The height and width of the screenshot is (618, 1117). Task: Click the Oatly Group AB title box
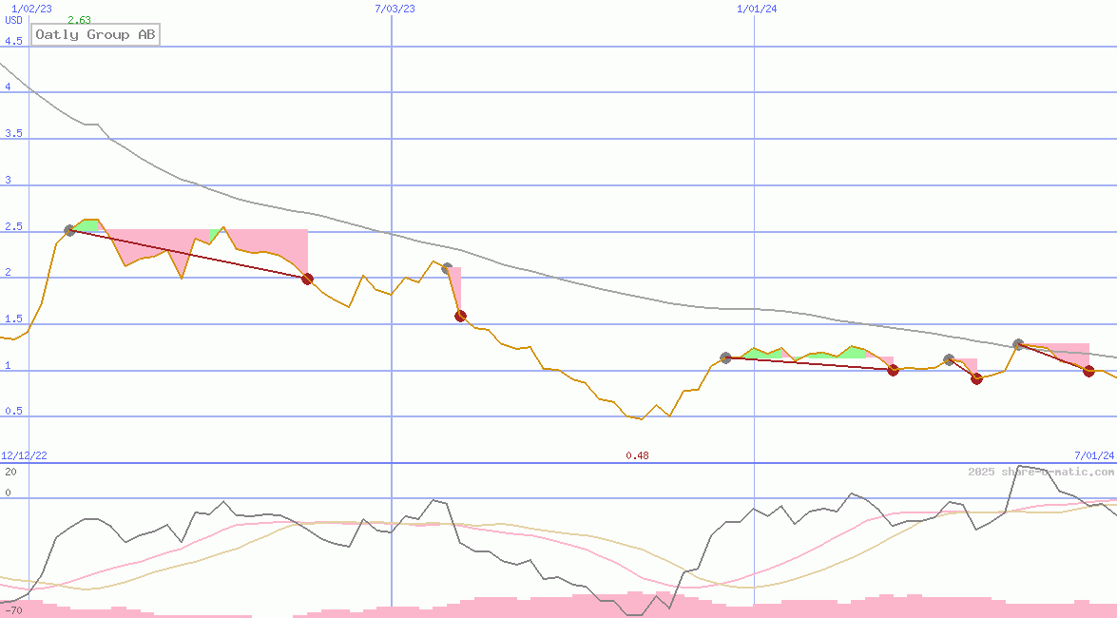(95, 35)
